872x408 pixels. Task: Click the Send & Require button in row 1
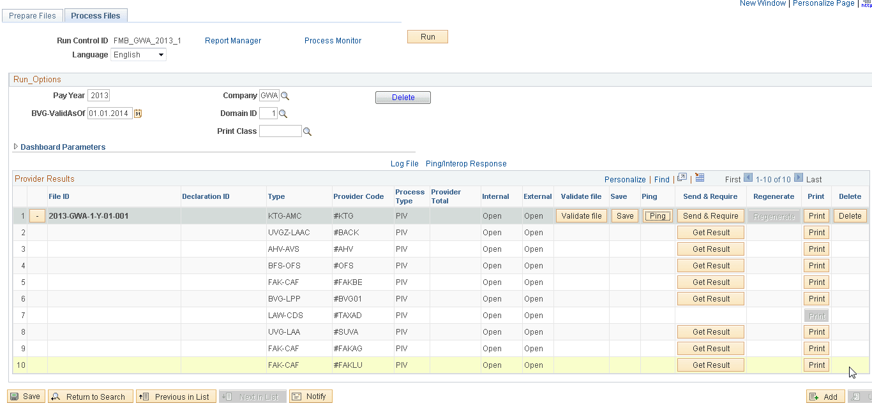(710, 216)
